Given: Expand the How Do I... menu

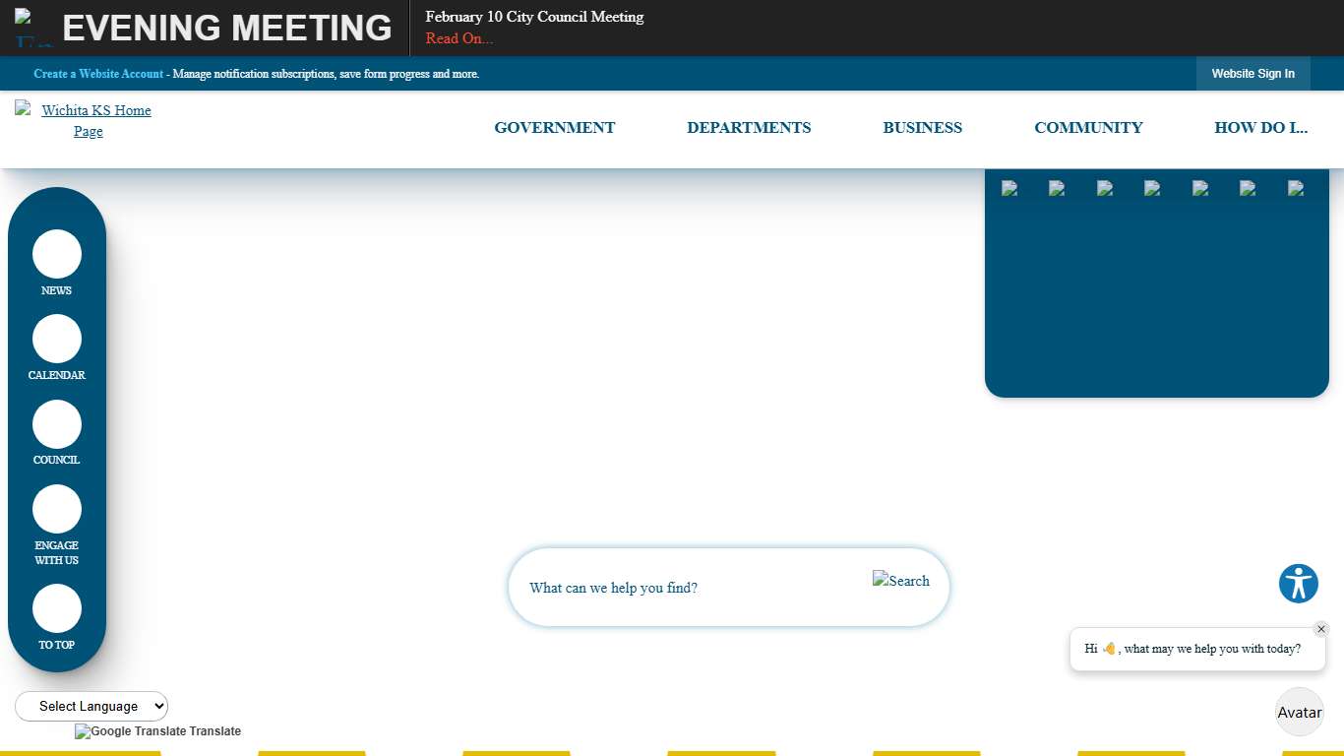Looking at the screenshot, I should (1260, 128).
